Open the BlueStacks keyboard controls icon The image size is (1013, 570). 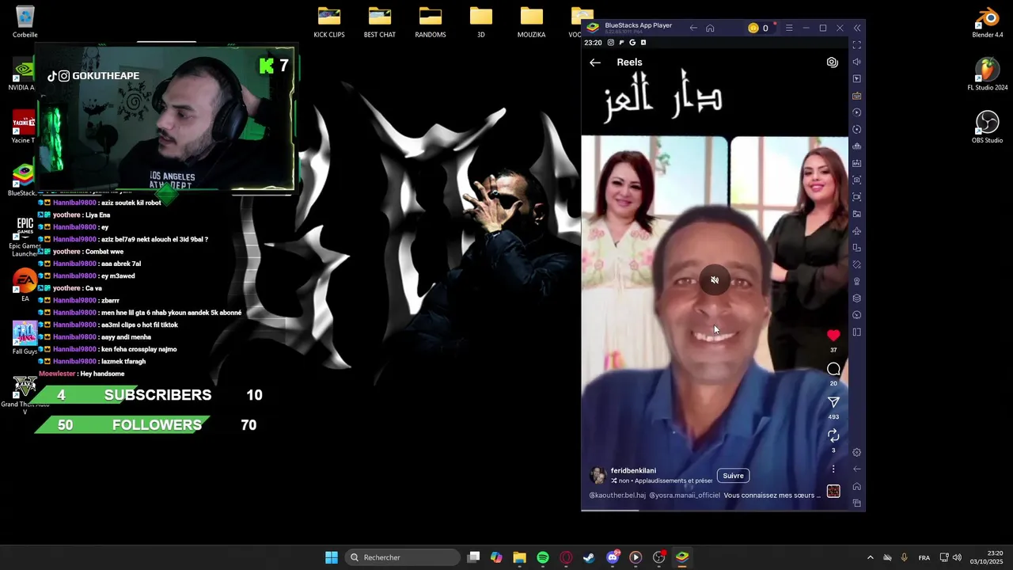(x=857, y=96)
